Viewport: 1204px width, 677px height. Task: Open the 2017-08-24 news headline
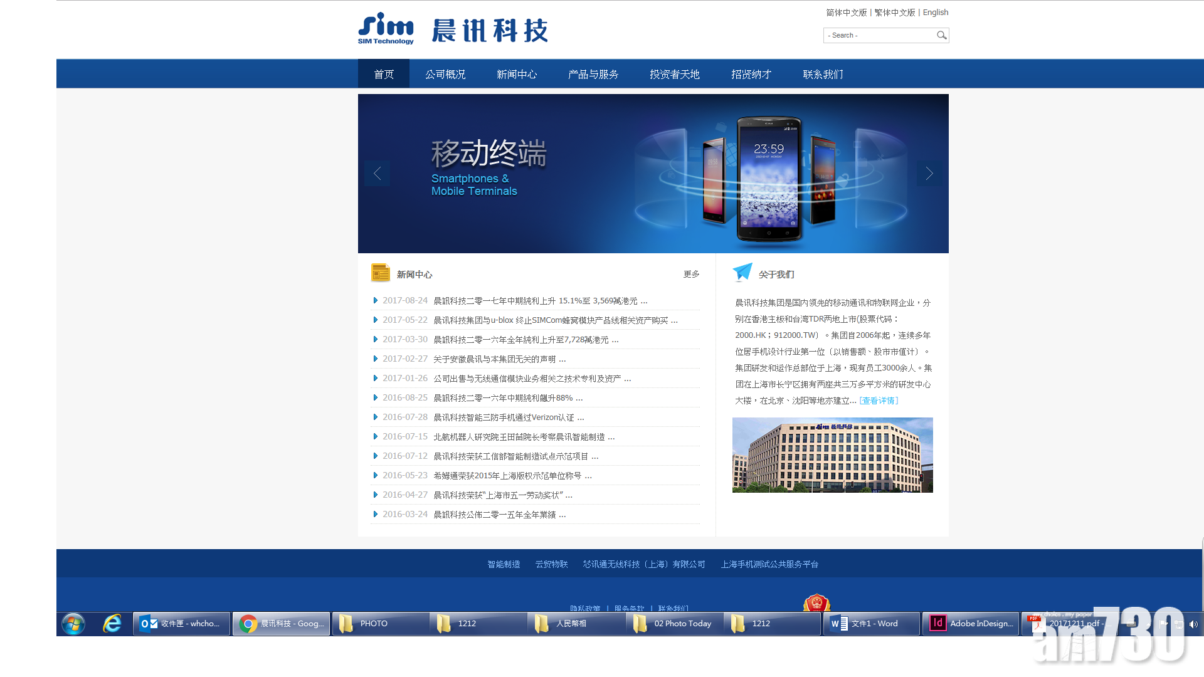541,301
